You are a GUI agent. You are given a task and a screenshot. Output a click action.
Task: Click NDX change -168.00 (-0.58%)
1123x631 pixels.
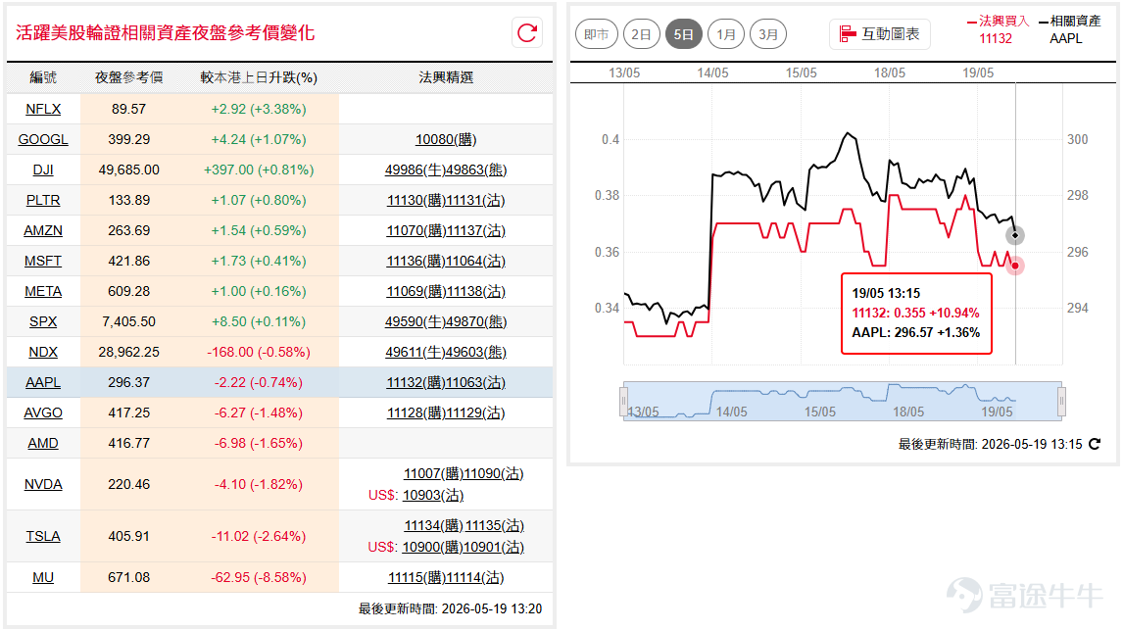point(259,353)
